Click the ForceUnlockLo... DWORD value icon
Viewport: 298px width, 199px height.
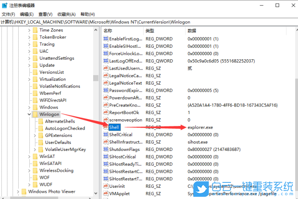click(106, 53)
